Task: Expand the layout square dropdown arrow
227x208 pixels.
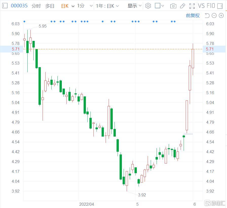Action: click(163, 6)
